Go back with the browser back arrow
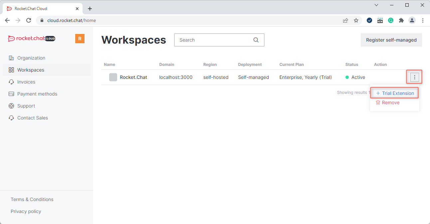Viewport: 430px width, 224px height. (x=7, y=20)
